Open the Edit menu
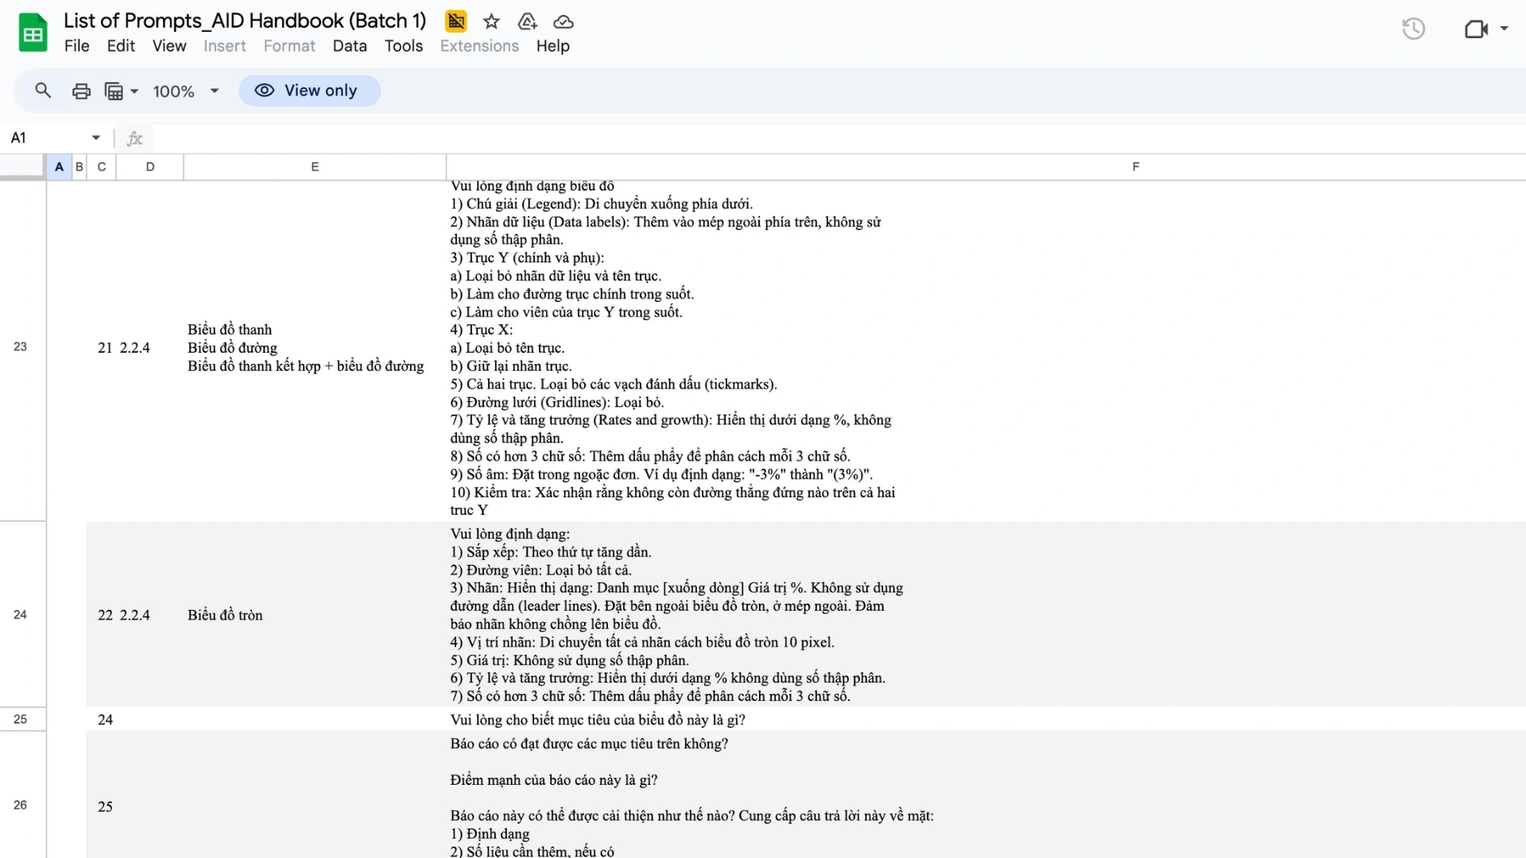Image resolution: width=1526 pixels, height=858 pixels. 121,46
